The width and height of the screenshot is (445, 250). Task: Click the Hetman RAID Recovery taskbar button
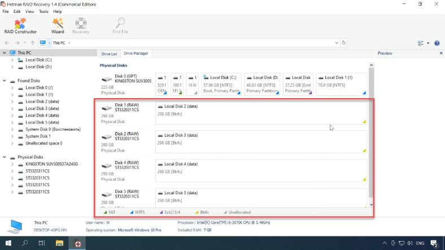pyautogui.click(x=77, y=243)
